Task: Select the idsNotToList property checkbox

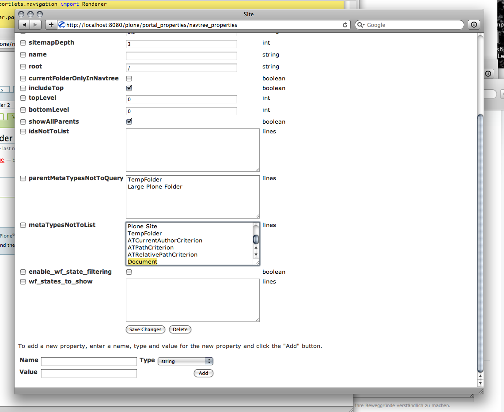Action: coord(23,132)
